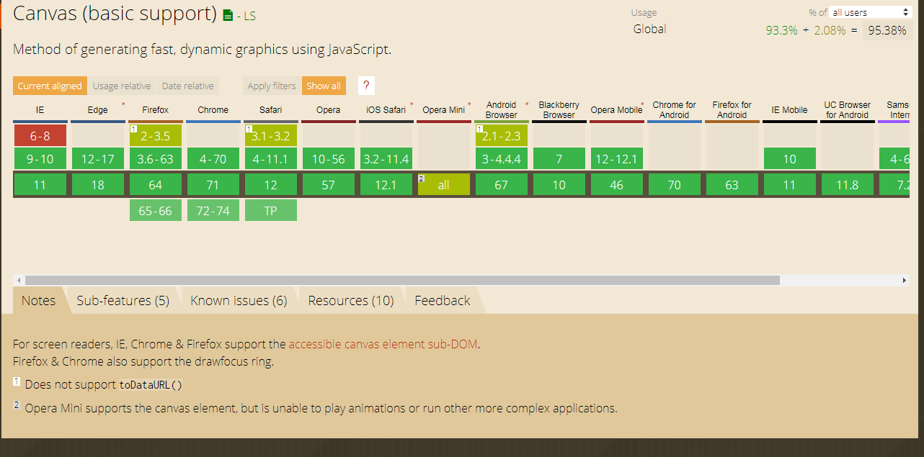
Task: Switch to Usage relative view
Action: (x=122, y=86)
